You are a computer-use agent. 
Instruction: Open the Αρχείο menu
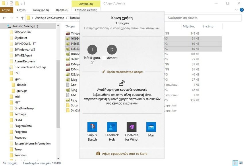point(6,10)
